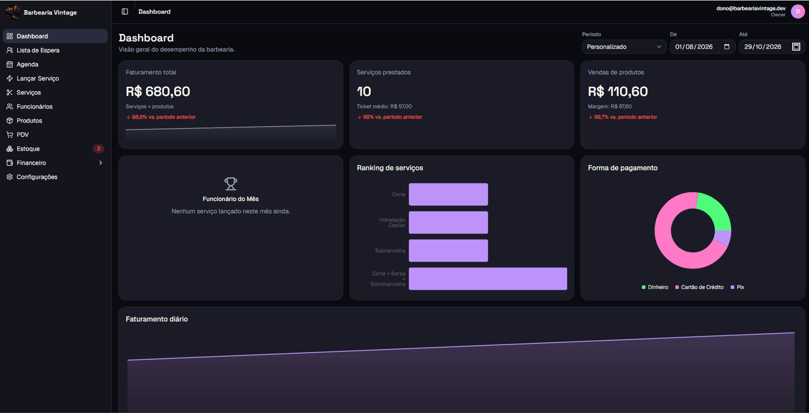Click the Estoque boxes icon
Image resolution: width=809 pixels, height=413 pixels.
(10, 149)
